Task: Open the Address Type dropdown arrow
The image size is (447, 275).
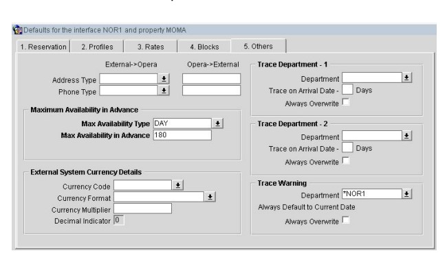Action: tap(164, 80)
